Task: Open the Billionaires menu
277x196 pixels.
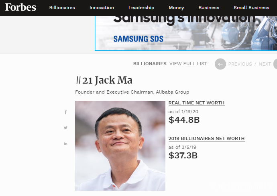Action: (x=62, y=8)
